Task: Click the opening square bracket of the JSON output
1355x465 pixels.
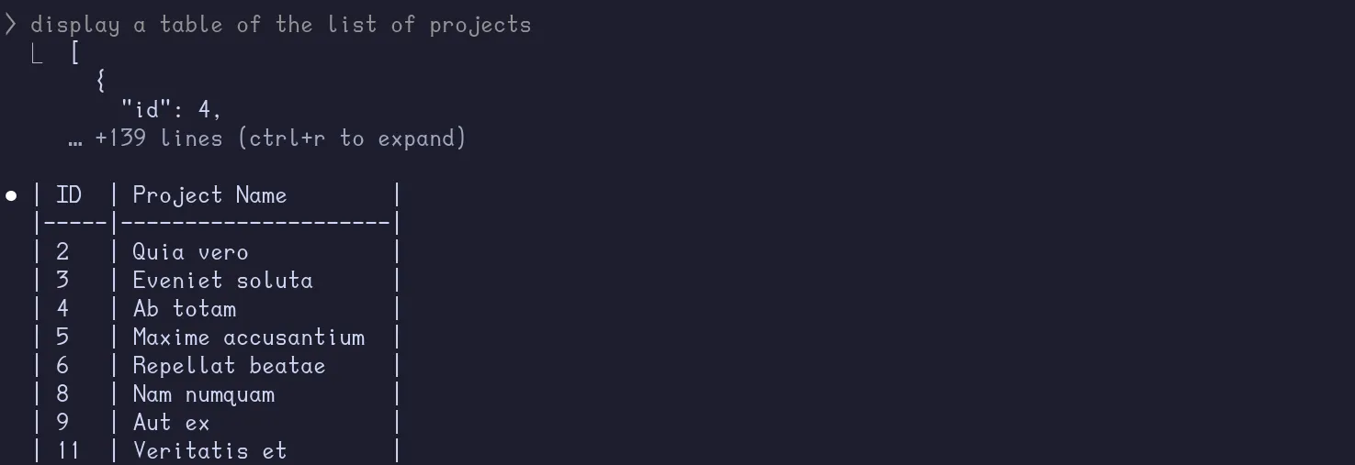Action: 75,53
